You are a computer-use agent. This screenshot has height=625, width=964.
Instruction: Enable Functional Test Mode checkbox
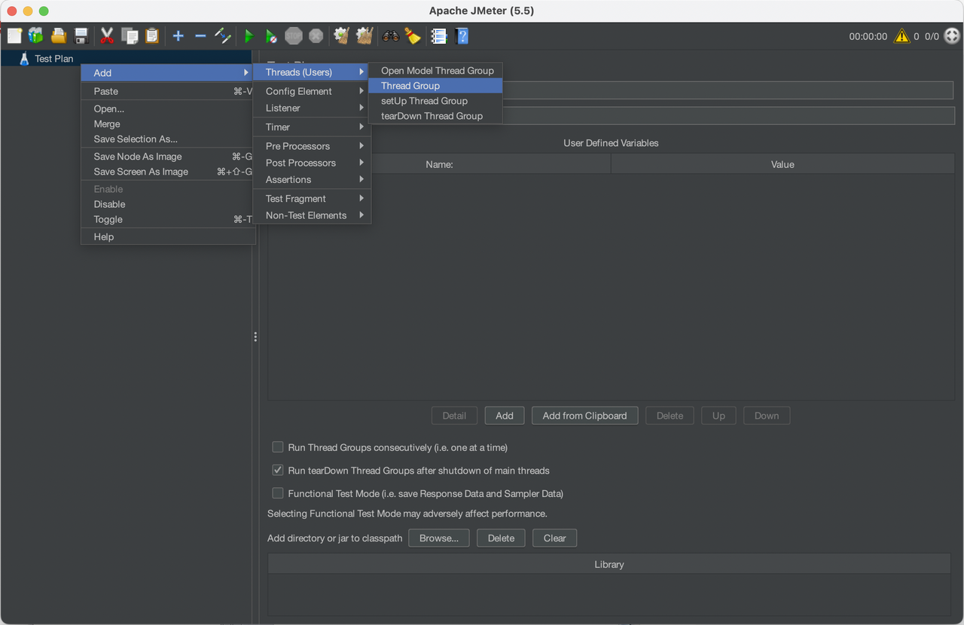[x=278, y=493]
